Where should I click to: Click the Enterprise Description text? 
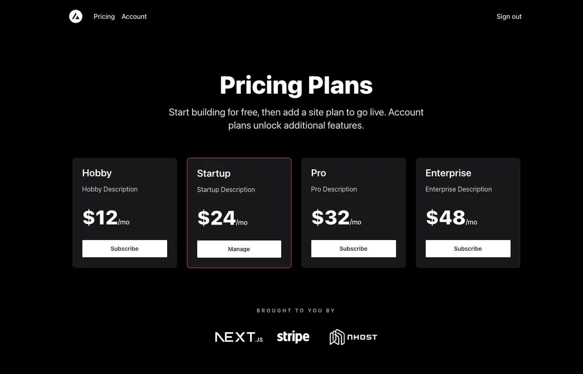tap(459, 189)
